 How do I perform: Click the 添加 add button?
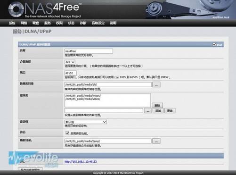(158, 111)
